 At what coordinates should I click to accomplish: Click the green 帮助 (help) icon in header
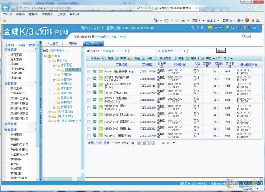pos(228,28)
